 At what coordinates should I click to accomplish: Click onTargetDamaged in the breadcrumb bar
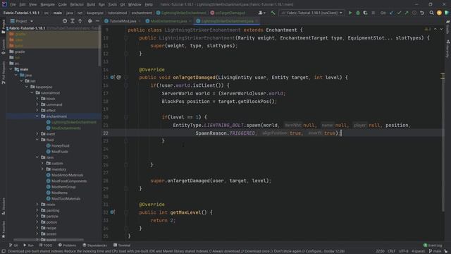tap(228, 13)
